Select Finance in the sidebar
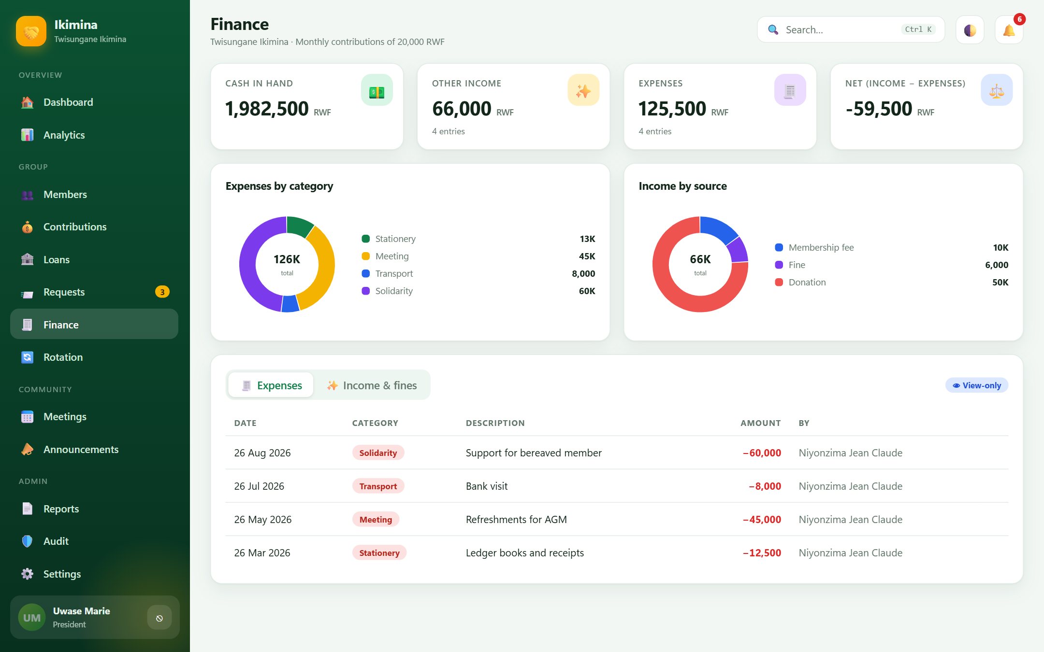Image resolution: width=1044 pixels, height=652 pixels. [x=94, y=324]
